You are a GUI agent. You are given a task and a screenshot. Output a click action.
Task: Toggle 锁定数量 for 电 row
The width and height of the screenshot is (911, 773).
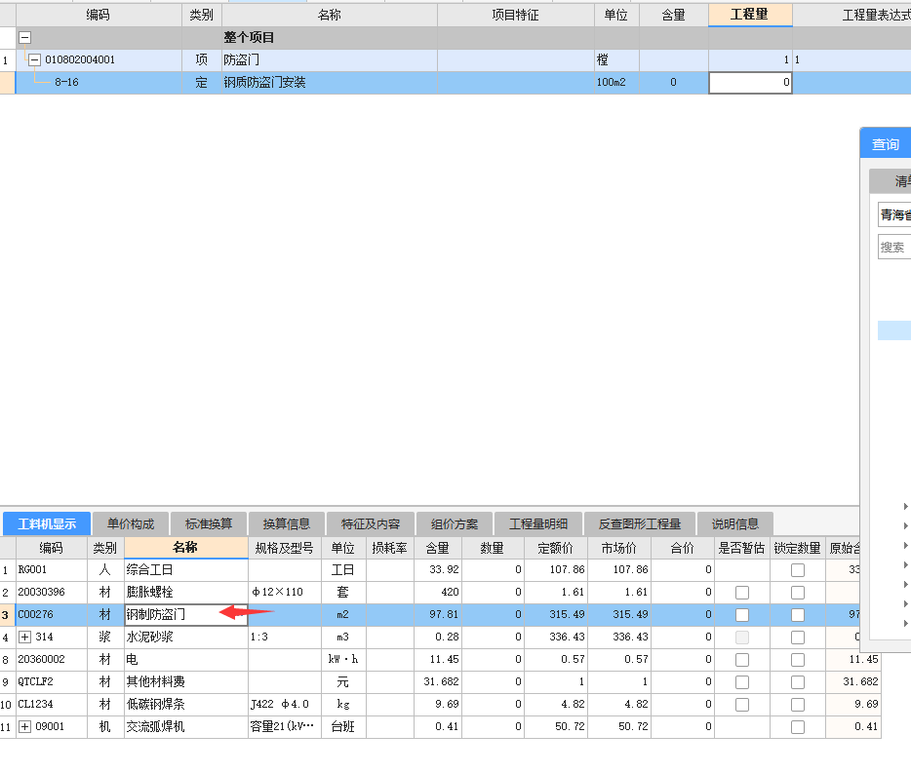[798, 660]
